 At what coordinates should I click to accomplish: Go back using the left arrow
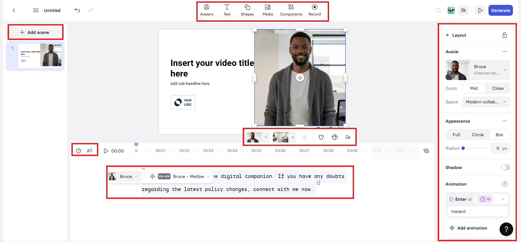pyautogui.click(x=14, y=10)
